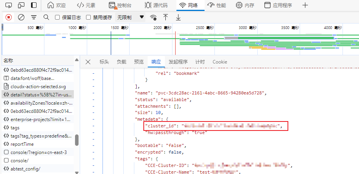Switch to 预览 preview tab
359x174 pixels.
coord(139,62)
